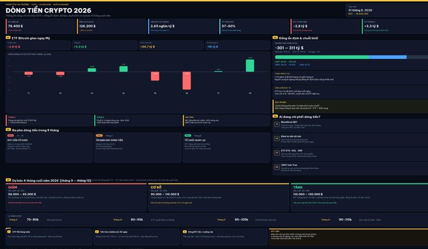Select the GIẢM scenario card title
The image size is (428, 249).
point(13,187)
